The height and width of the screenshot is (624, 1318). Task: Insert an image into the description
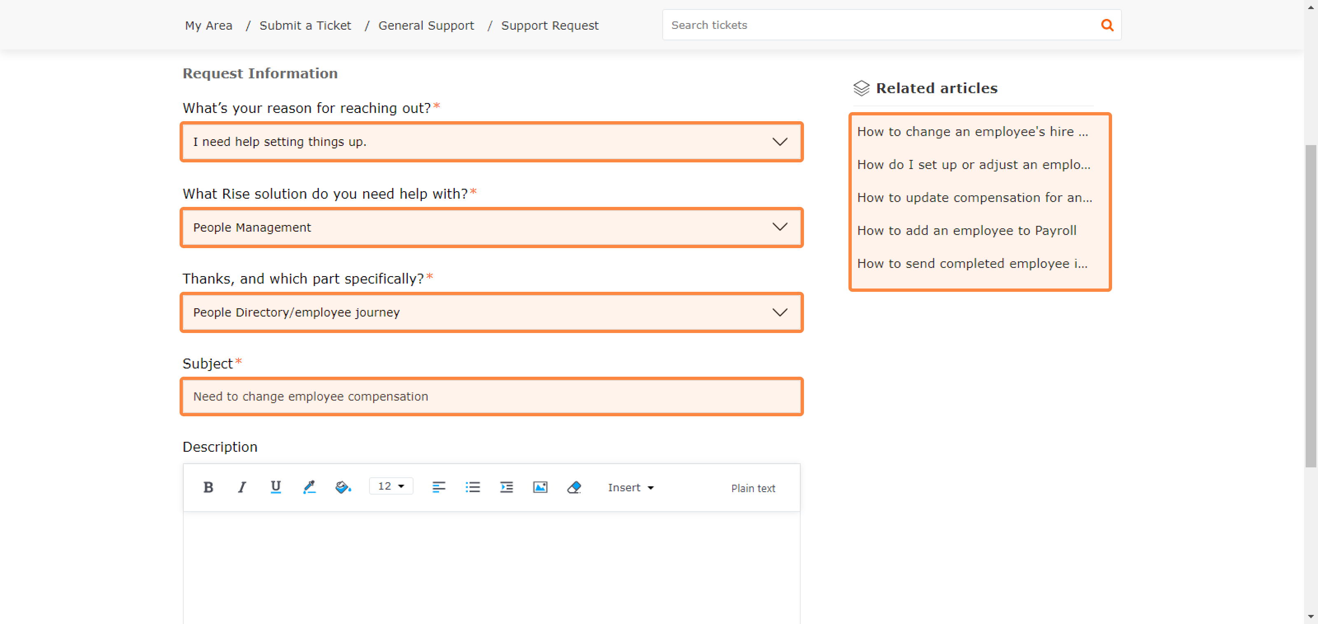tap(540, 487)
